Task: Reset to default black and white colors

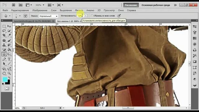Action: [3, 84]
